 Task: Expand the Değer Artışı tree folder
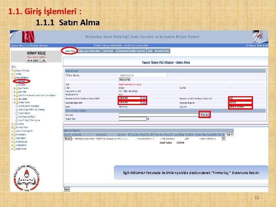coord(15,92)
